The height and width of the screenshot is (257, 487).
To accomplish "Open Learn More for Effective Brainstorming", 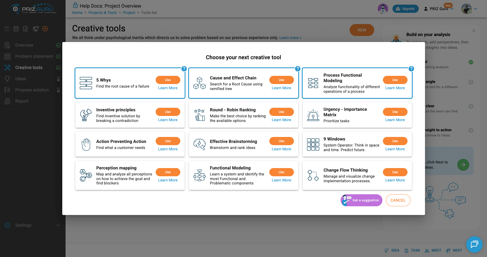I will (x=281, y=149).
